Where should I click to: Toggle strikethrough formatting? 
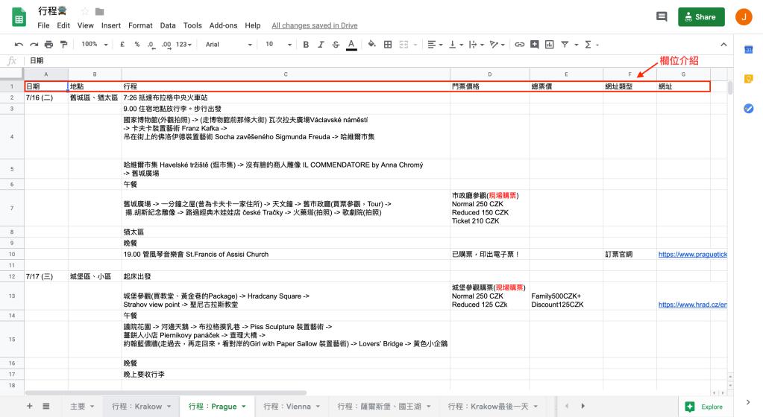(x=336, y=45)
